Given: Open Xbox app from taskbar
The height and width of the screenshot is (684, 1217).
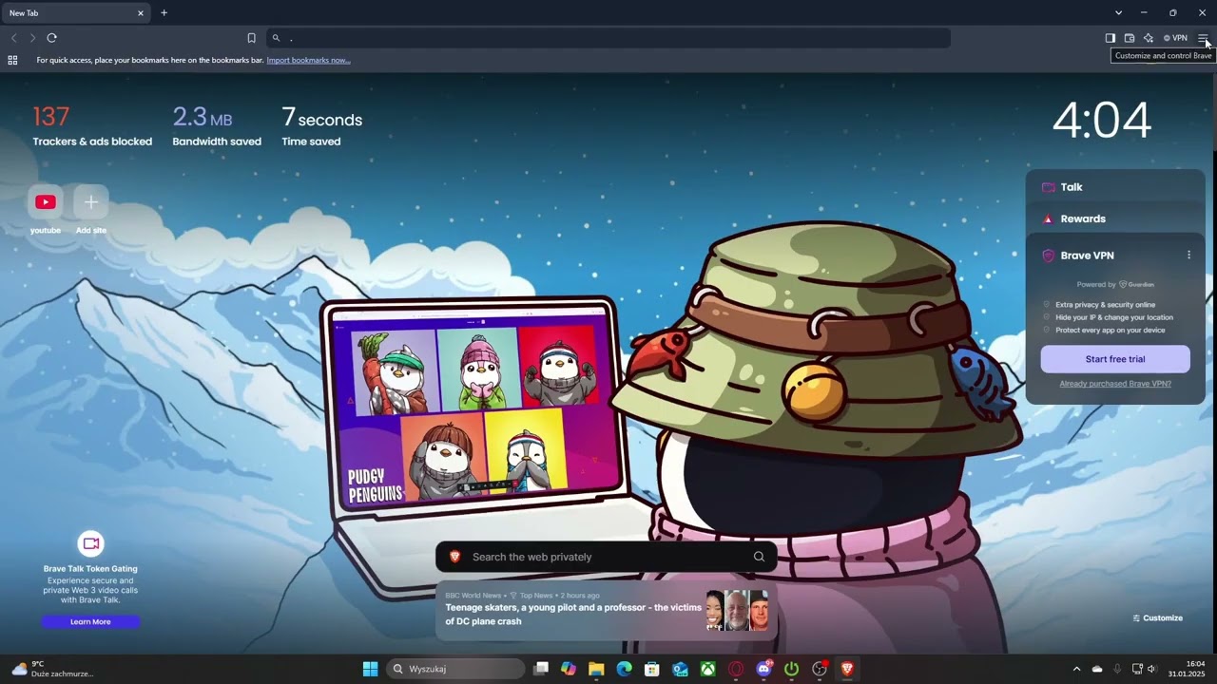Looking at the screenshot, I should coord(707,669).
